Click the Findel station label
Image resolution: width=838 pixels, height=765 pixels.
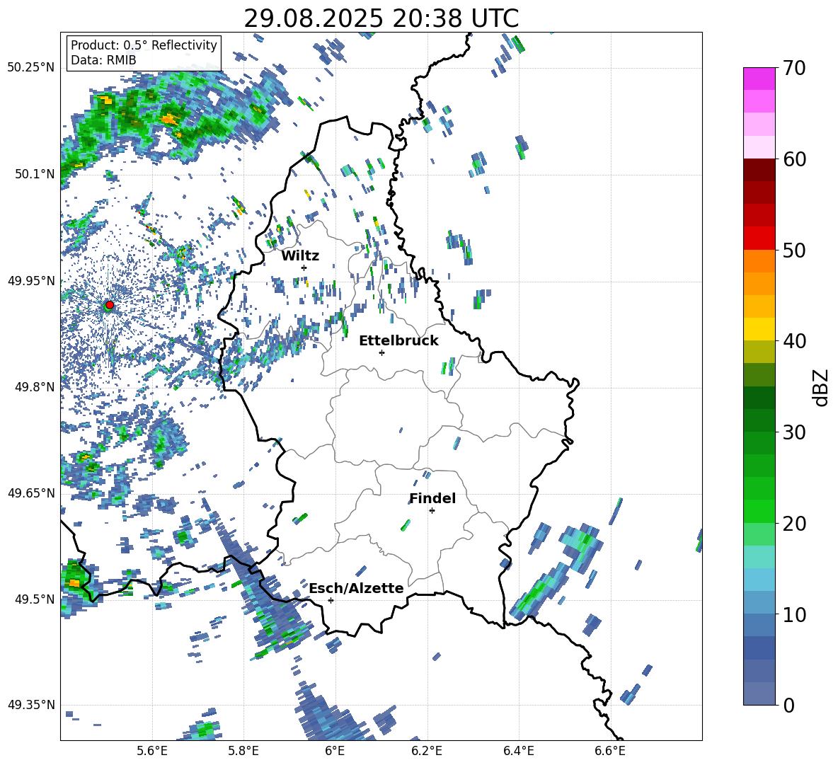pyautogui.click(x=432, y=498)
